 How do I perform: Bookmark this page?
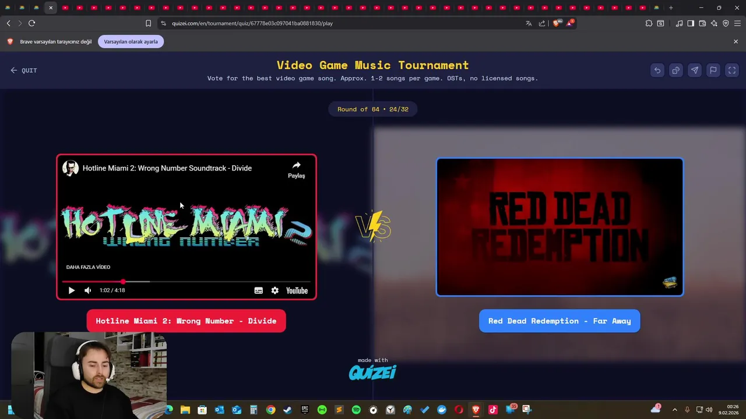pos(148,23)
